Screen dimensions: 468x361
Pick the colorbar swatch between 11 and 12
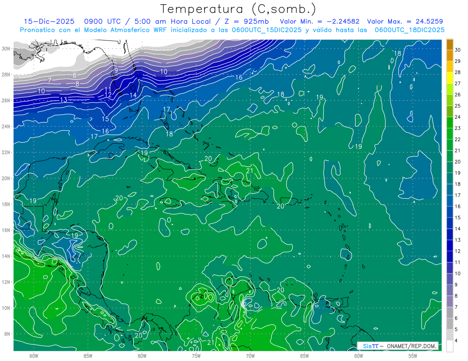click(x=450, y=257)
